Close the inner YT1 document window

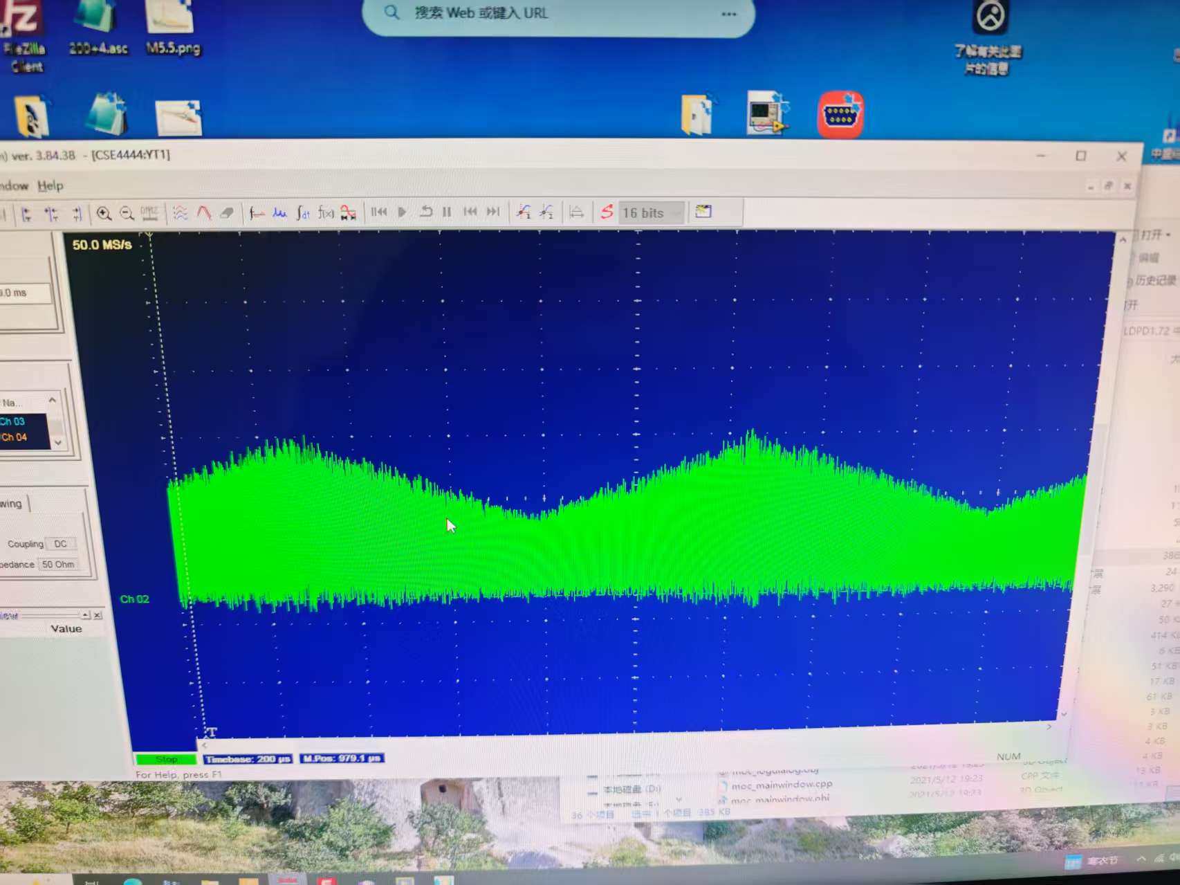coord(1127,185)
